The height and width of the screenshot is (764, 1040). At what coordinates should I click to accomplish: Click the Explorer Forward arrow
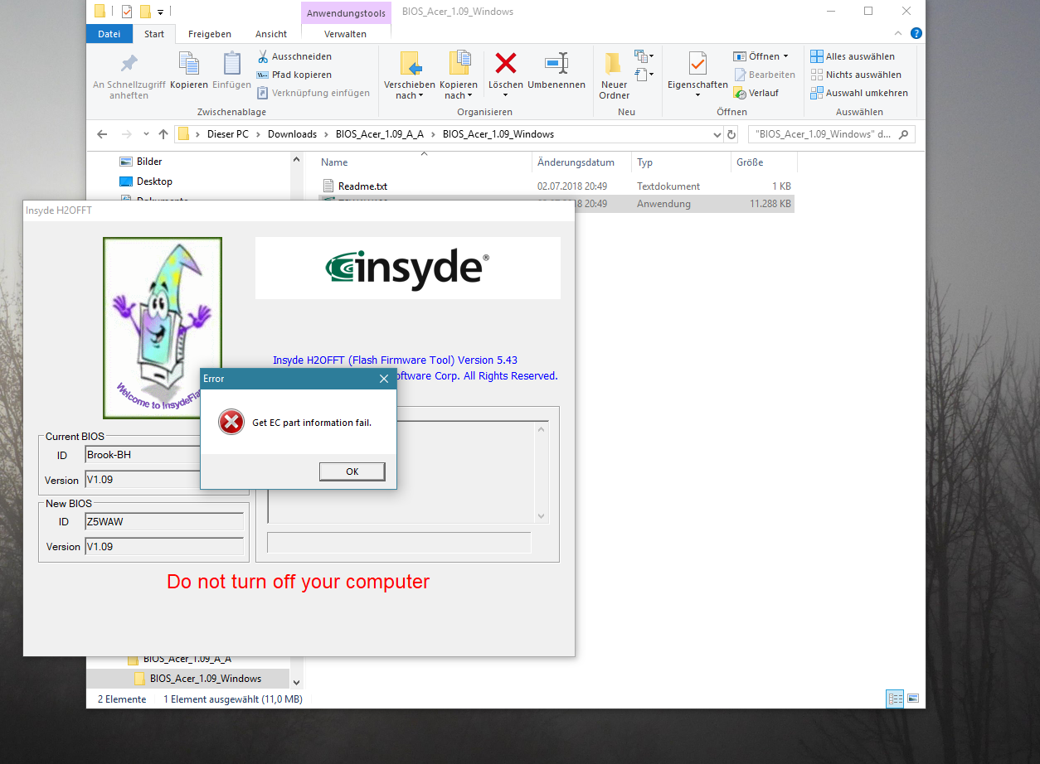(127, 134)
